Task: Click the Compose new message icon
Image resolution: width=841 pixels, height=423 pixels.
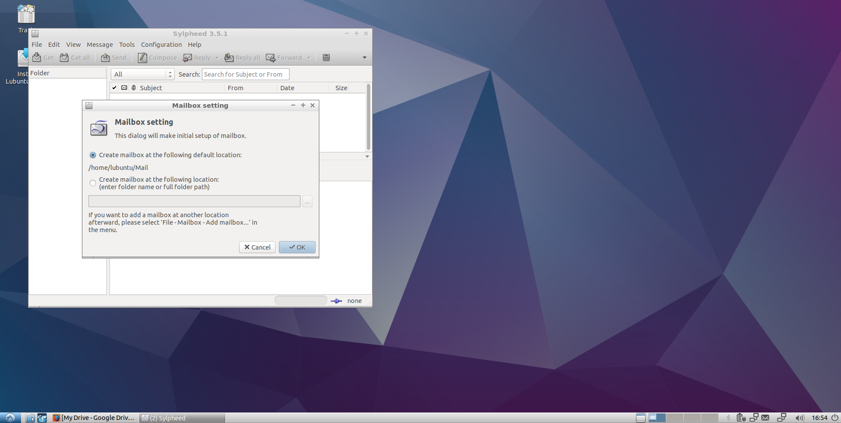Action: [x=142, y=58]
